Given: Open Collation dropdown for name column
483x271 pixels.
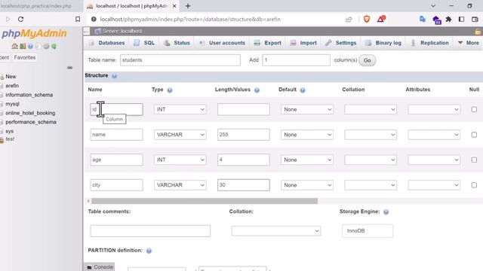Looking at the screenshot, I should 371,135.
